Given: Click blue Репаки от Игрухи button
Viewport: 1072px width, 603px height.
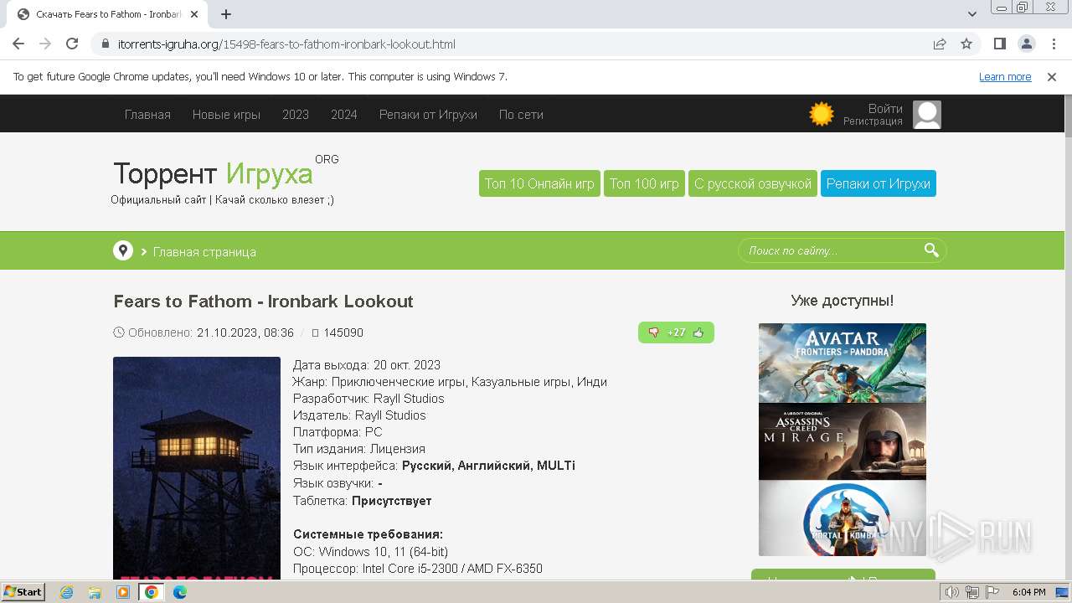Looking at the screenshot, I should (x=879, y=183).
